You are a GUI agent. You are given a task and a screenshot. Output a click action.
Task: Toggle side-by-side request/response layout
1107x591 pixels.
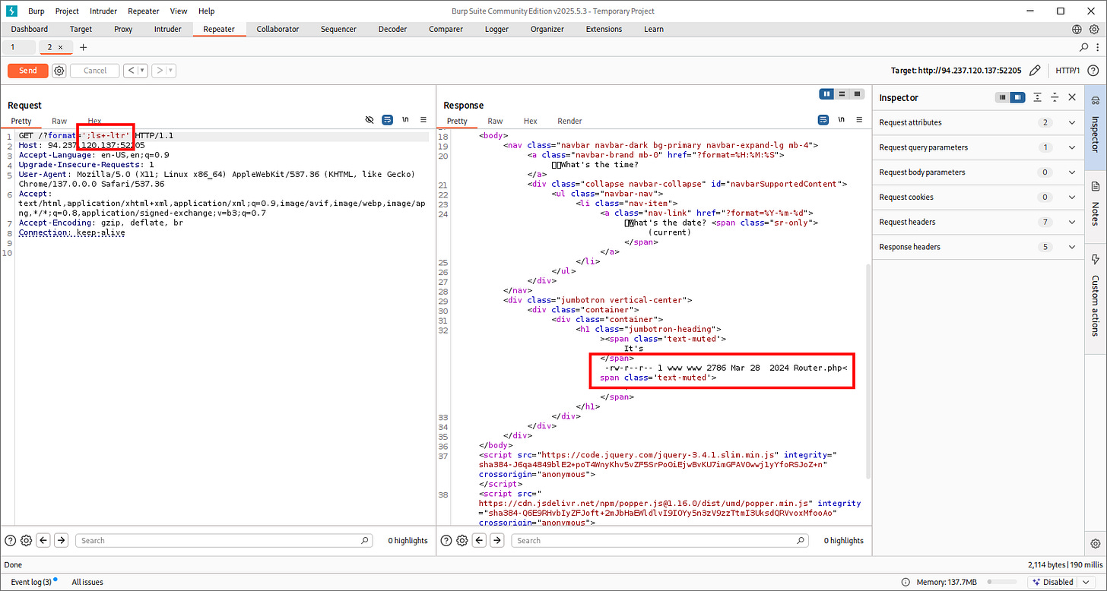(x=826, y=94)
